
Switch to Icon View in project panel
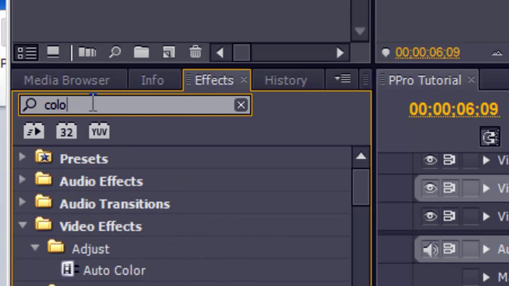(53, 52)
